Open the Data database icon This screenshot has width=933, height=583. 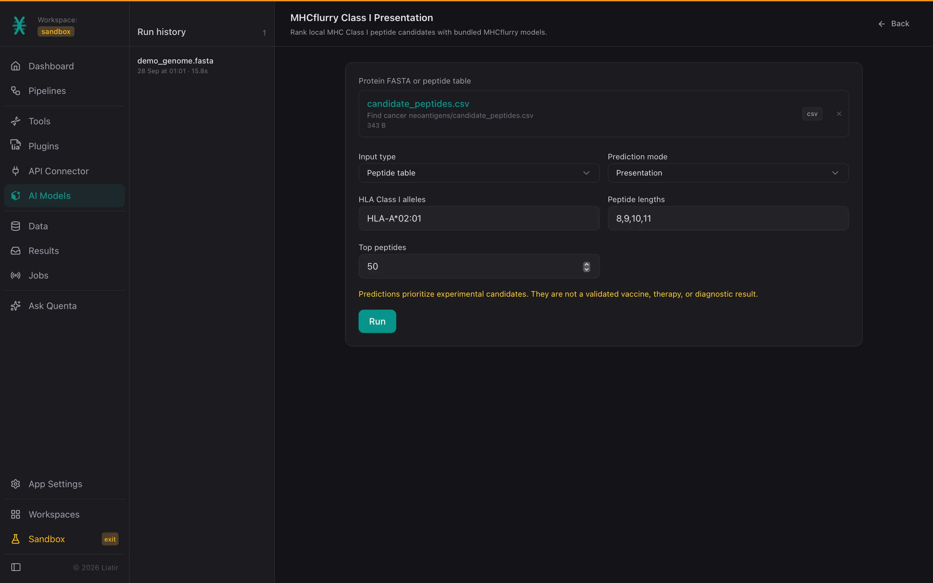[x=16, y=226]
